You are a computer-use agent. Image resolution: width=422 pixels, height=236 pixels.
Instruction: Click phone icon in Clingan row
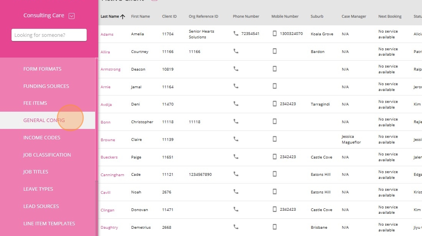click(236, 209)
